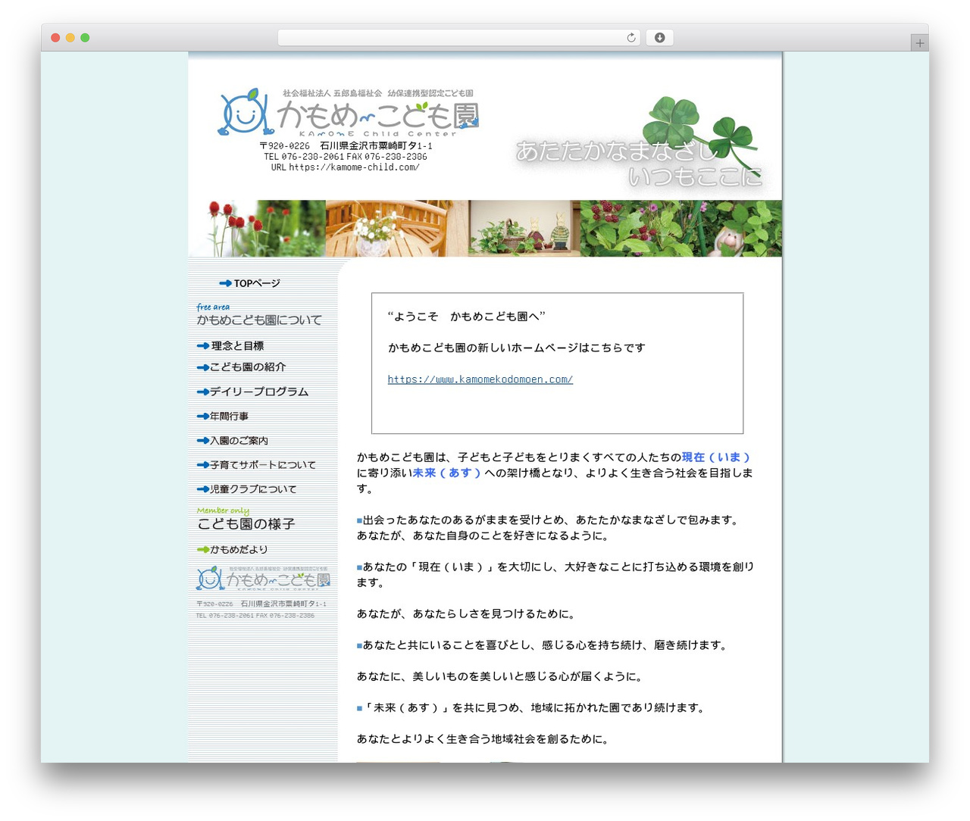
Task: Open the 理念と目標 menu link
Action: [x=230, y=345]
